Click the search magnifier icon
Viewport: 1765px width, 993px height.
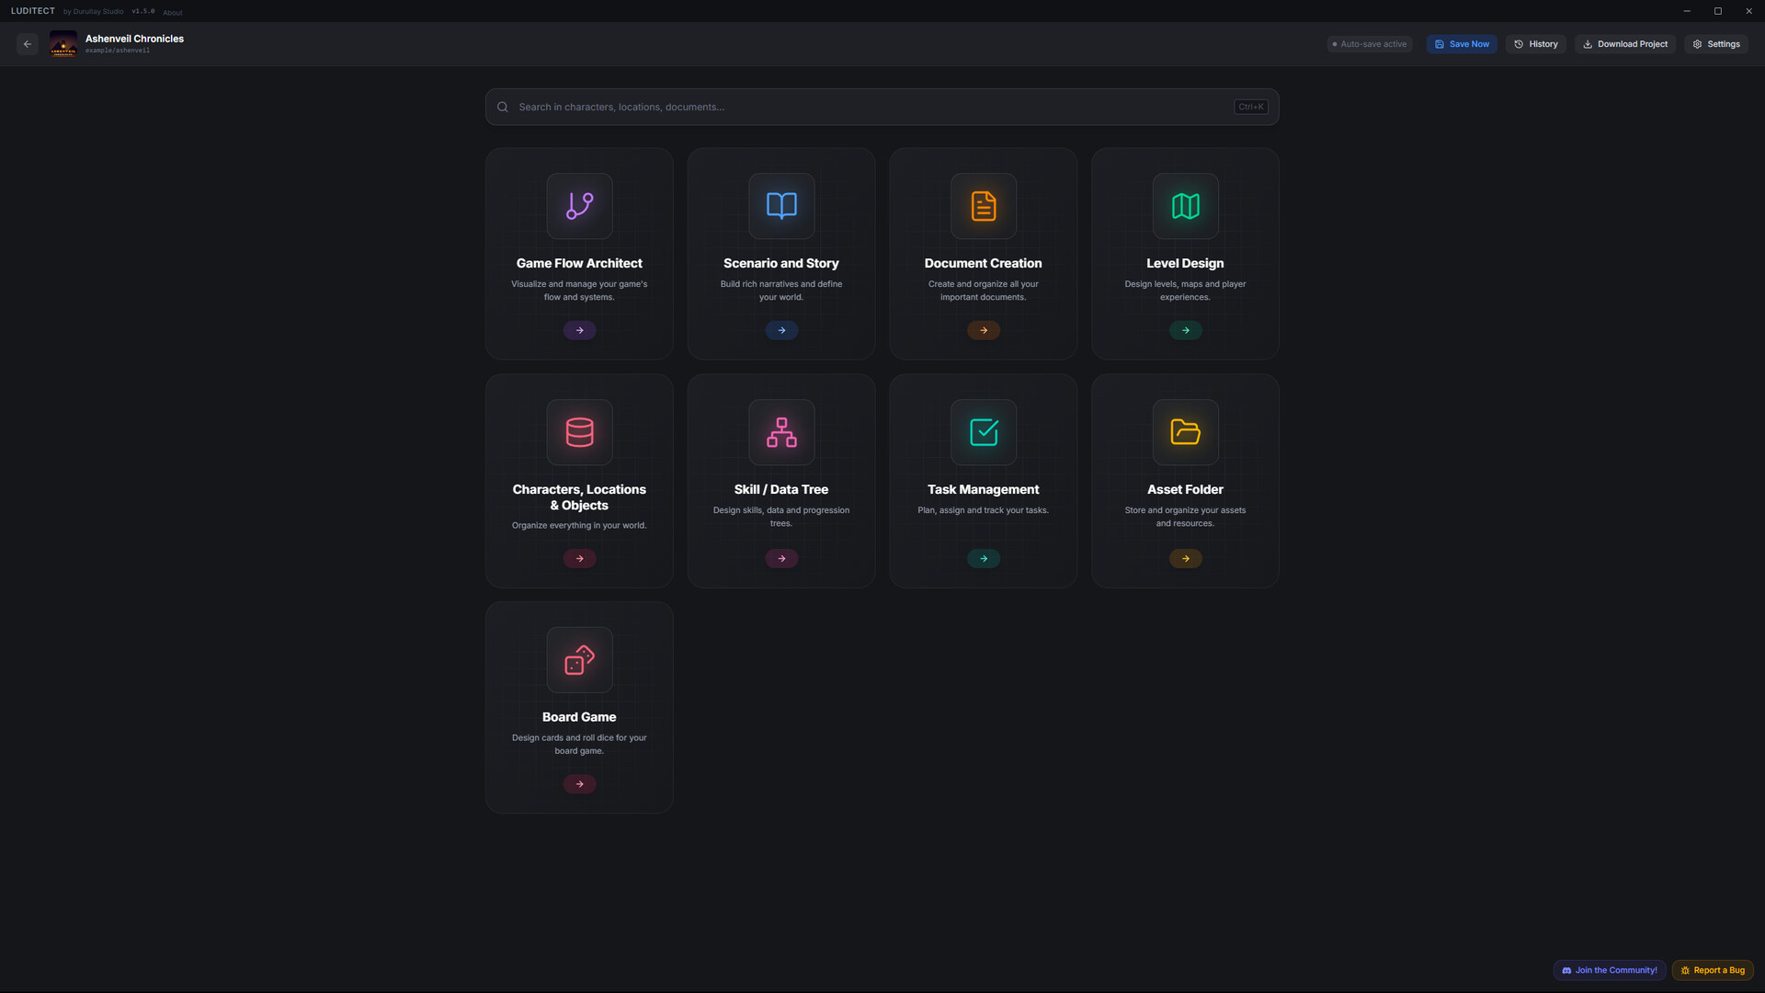503,107
